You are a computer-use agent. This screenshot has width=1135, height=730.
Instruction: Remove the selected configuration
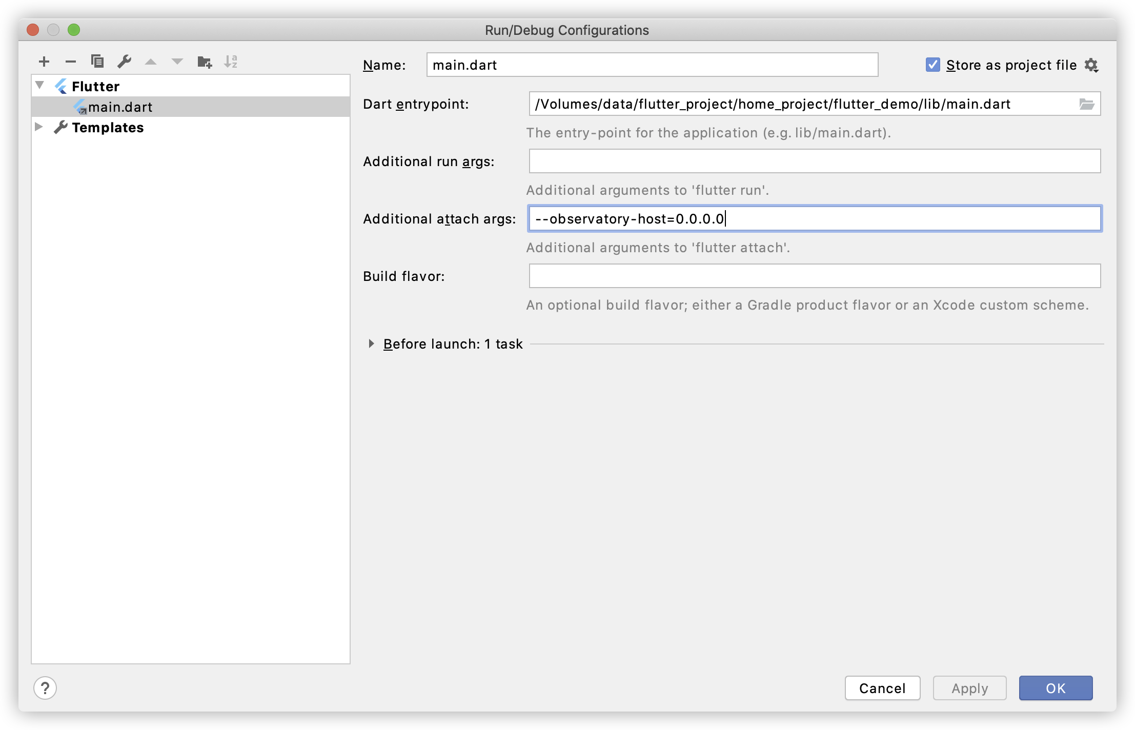point(71,62)
